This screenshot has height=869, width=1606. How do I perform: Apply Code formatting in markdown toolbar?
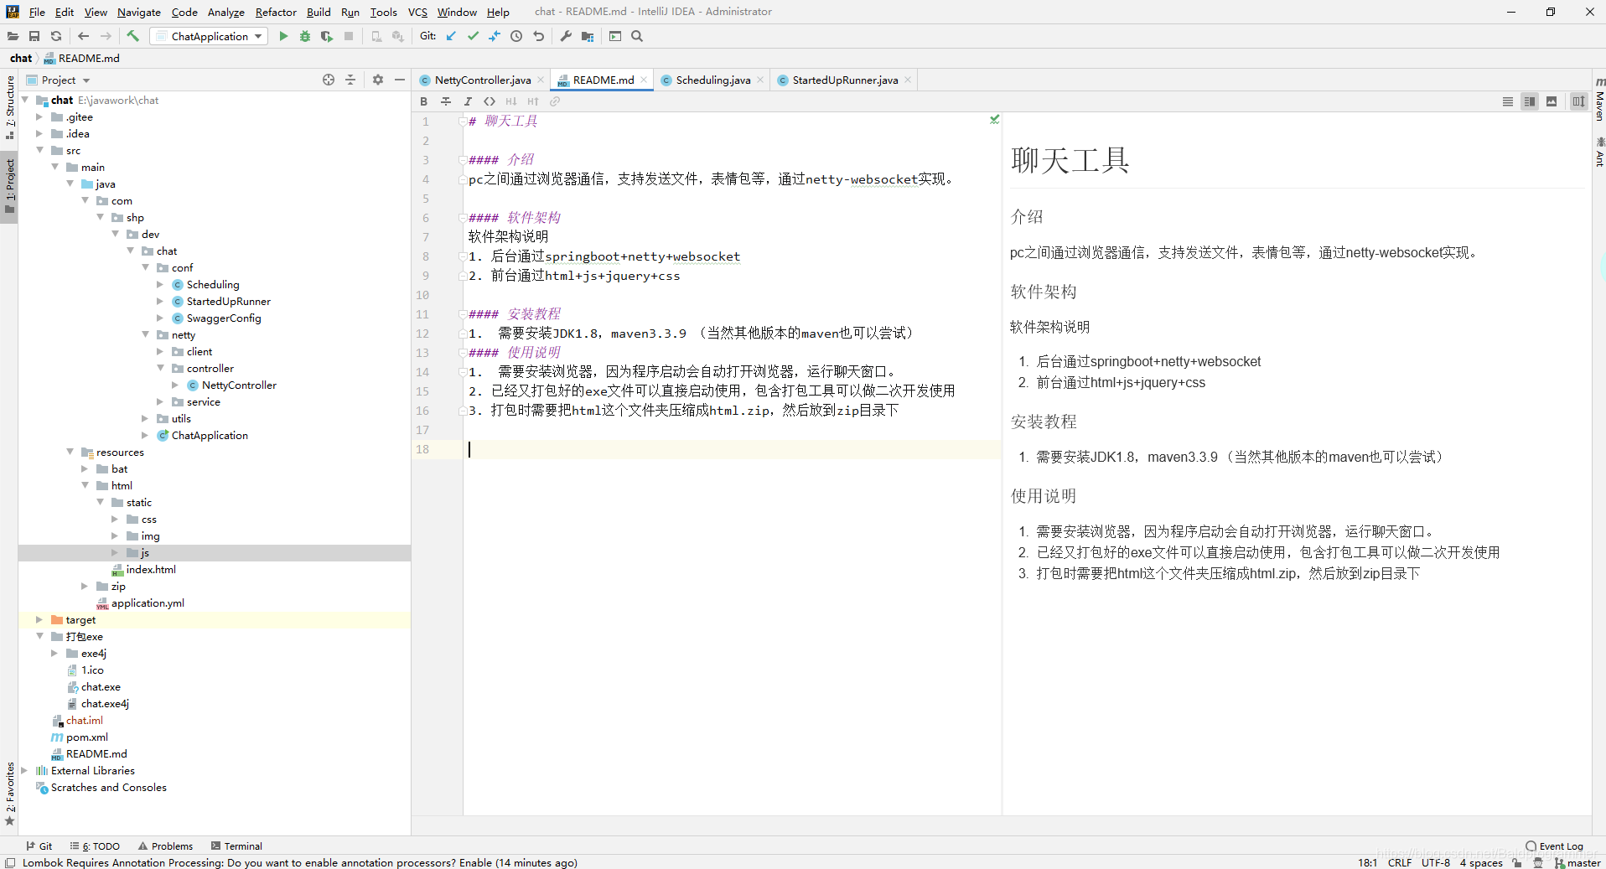pos(490,101)
